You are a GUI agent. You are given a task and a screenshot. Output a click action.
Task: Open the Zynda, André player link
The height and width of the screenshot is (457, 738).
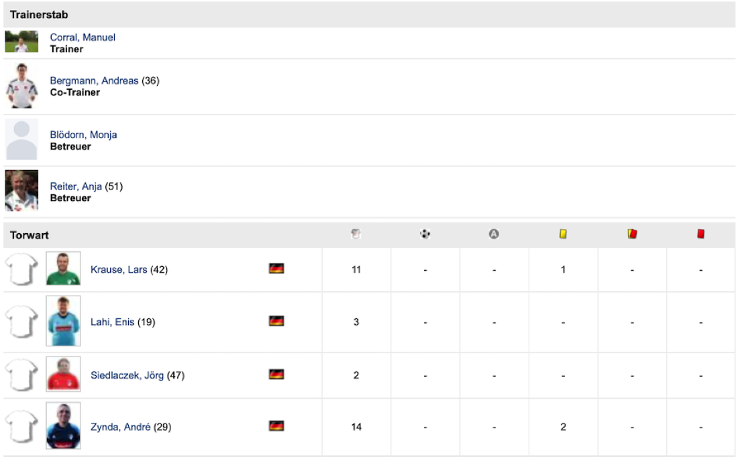point(121,427)
